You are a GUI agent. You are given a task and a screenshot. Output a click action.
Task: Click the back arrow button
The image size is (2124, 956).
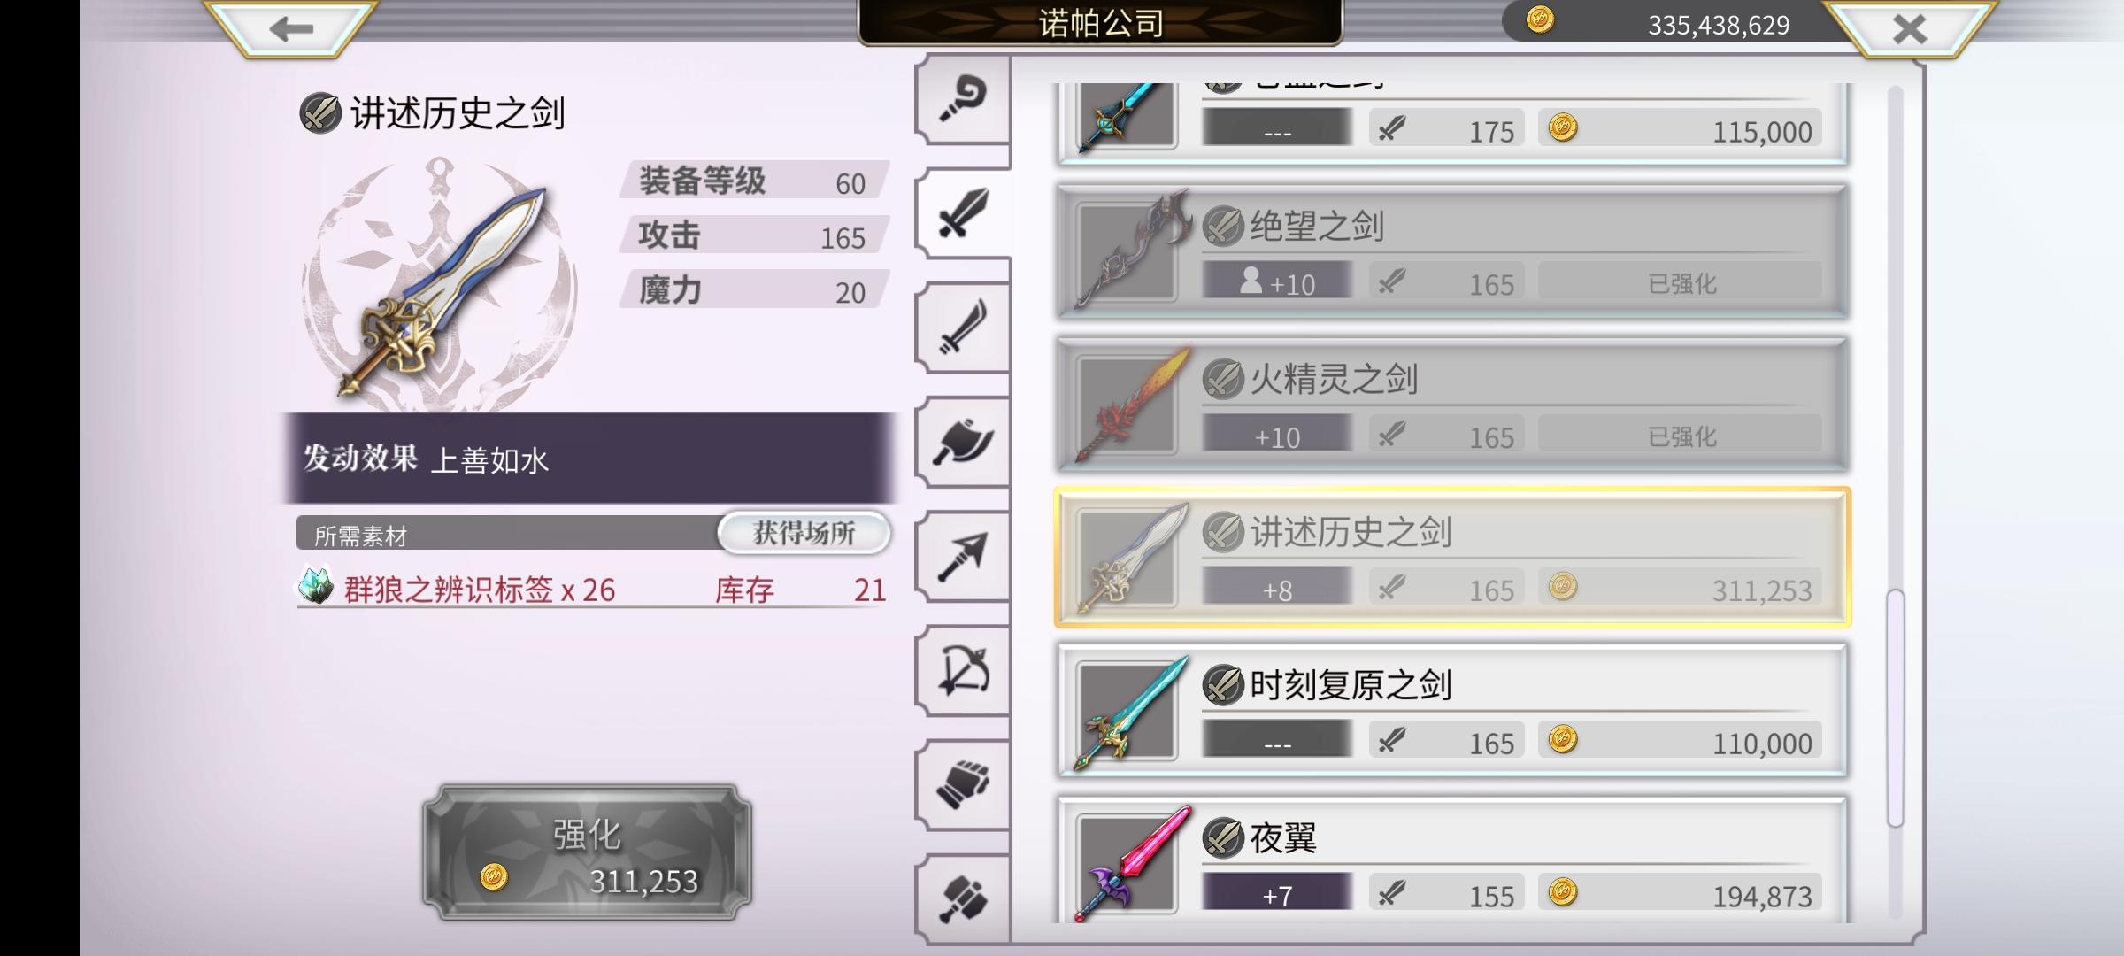pos(291,28)
